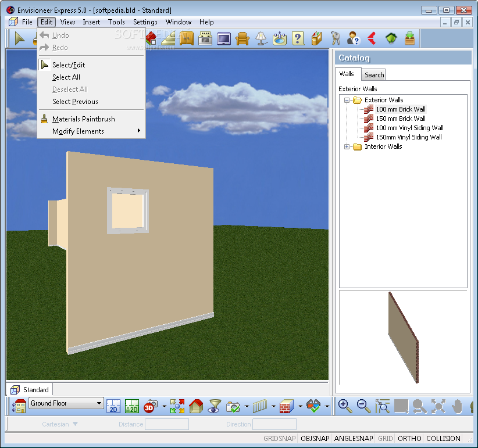
Task: Open the person with question mark support icon
Action: click(354, 39)
